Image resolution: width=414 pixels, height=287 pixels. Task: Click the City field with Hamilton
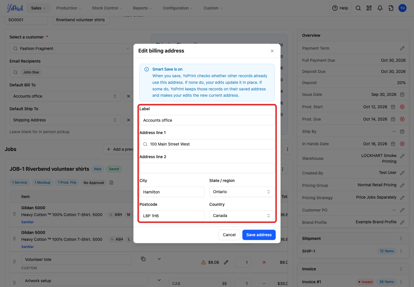[x=172, y=192]
